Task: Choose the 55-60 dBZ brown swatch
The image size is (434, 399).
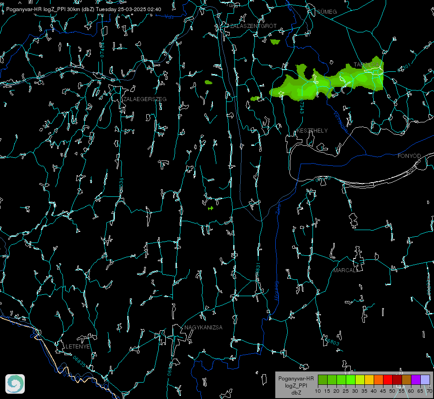Action: tap(407, 379)
